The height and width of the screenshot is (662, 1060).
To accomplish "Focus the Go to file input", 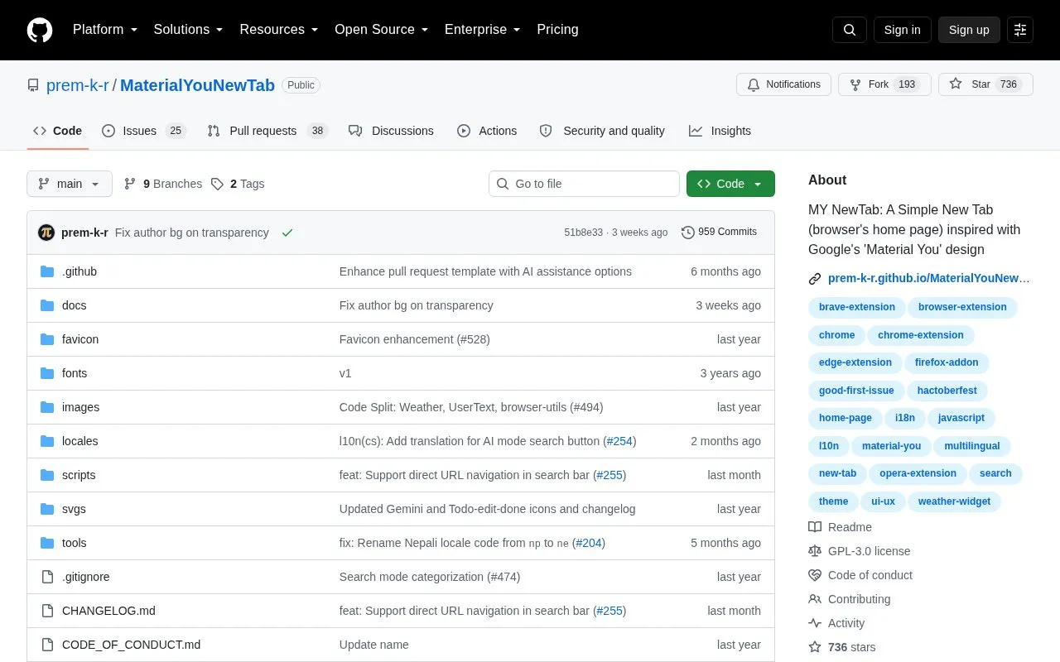I will [584, 184].
